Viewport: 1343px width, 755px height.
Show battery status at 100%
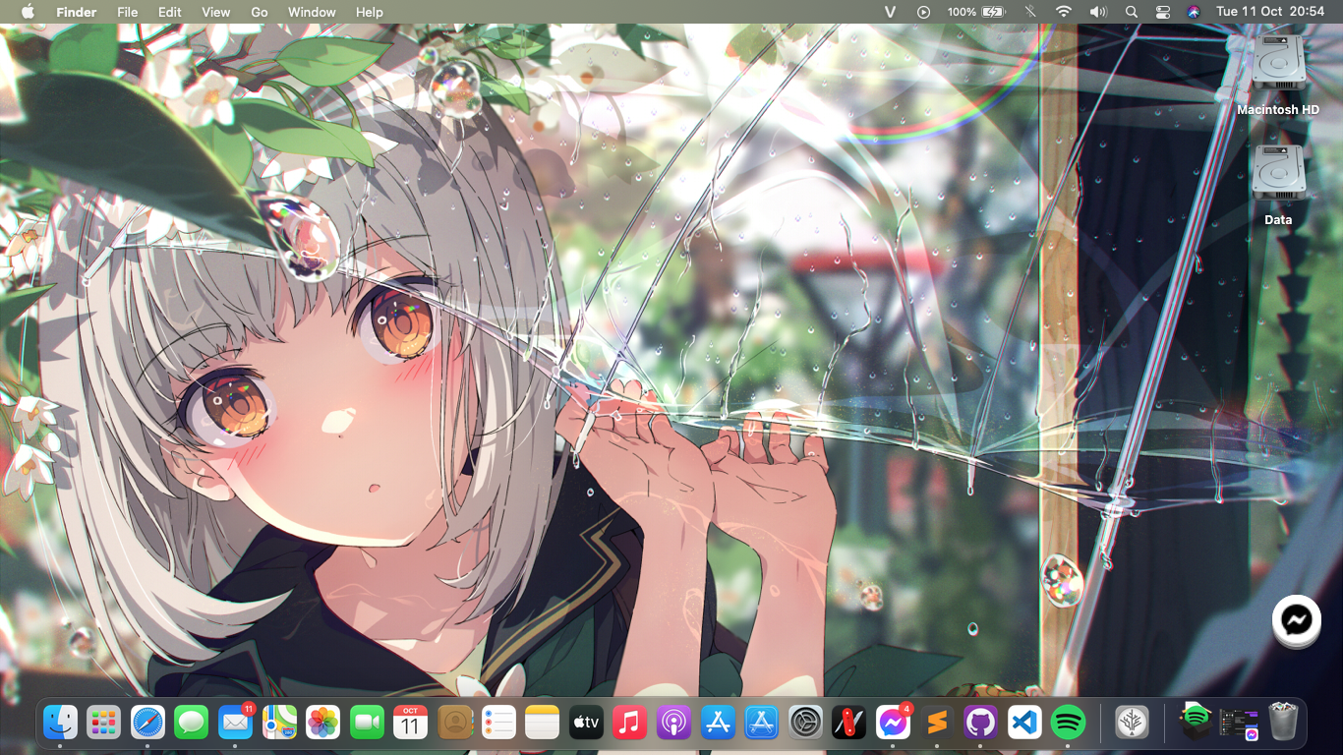976,12
